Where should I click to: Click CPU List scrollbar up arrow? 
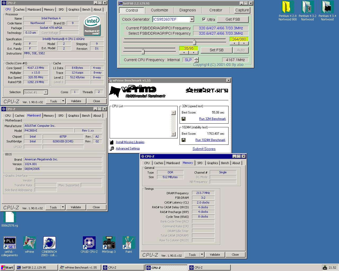coord(173,113)
